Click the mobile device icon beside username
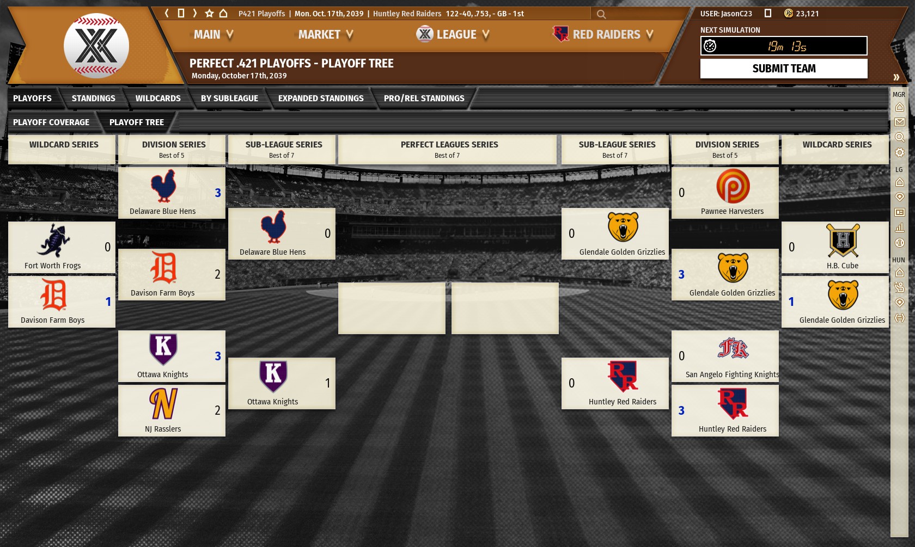915x547 pixels. coord(768,13)
